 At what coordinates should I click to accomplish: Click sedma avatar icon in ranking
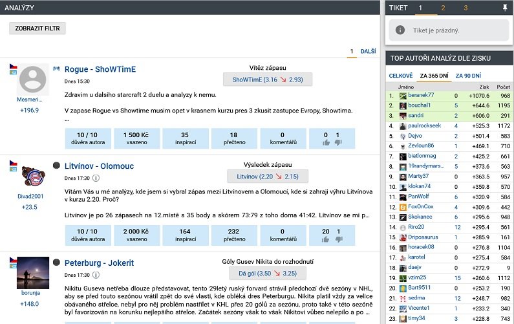403,299
